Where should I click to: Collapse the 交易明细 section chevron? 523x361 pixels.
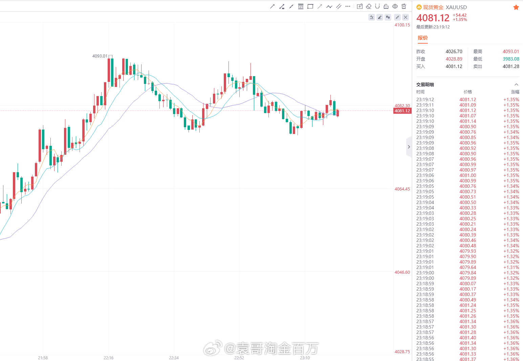click(516, 85)
